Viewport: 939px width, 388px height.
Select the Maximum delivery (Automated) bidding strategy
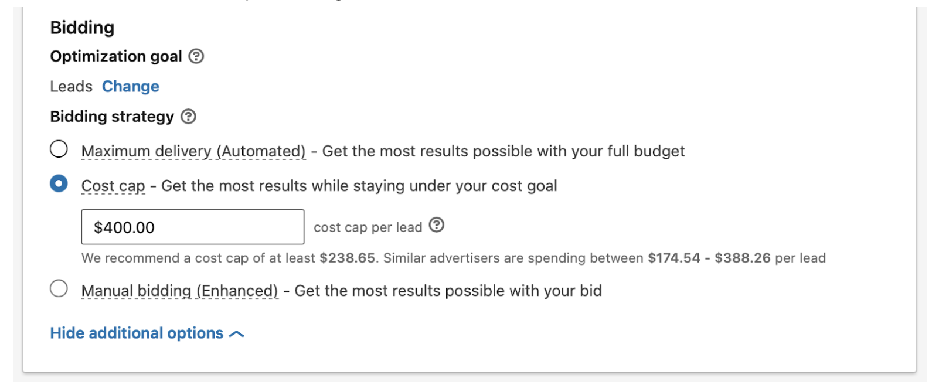(x=59, y=149)
